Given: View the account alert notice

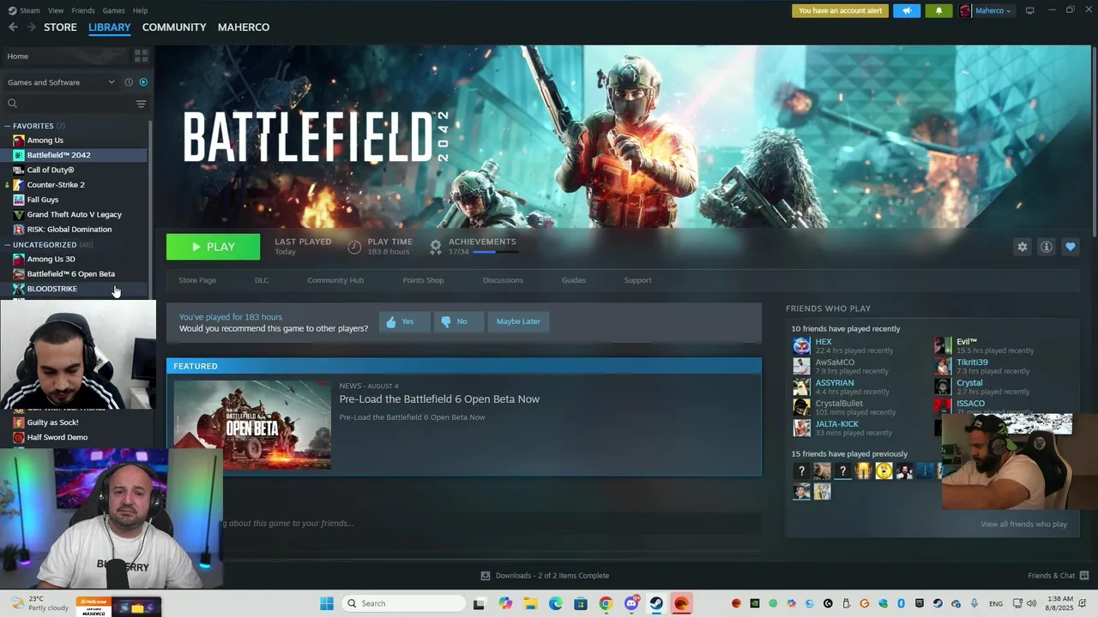Looking at the screenshot, I should point(840,11).
